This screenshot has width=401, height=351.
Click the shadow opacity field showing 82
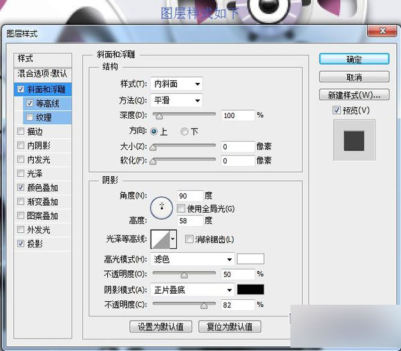click(238, 305)
